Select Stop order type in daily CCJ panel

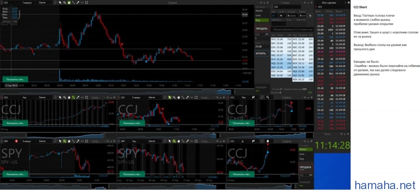(x=306, y=158)
